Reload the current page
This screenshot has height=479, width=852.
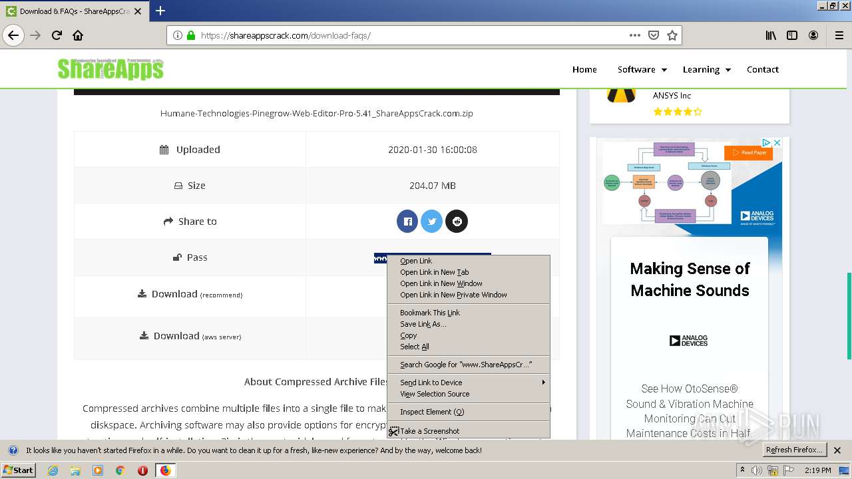(57, 35)
